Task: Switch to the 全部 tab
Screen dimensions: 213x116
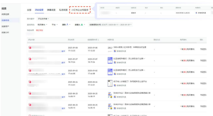Action: pyautogui.click(x=29, y=10)
